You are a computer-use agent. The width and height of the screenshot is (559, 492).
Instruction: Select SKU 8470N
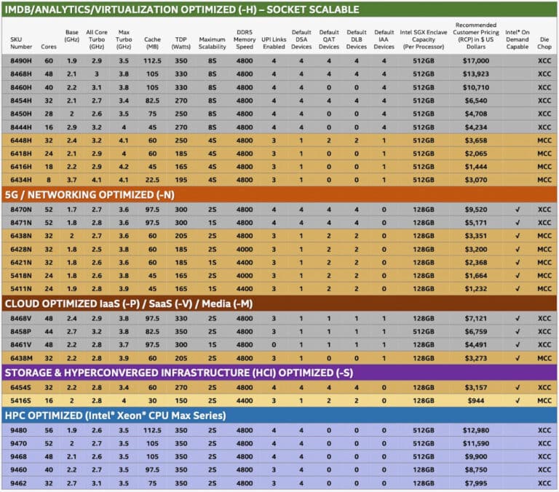click(21, 210)
